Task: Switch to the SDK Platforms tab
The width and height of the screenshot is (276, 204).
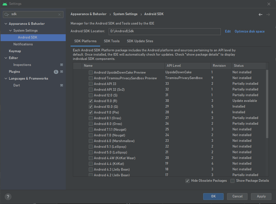Action: point(85,41)
